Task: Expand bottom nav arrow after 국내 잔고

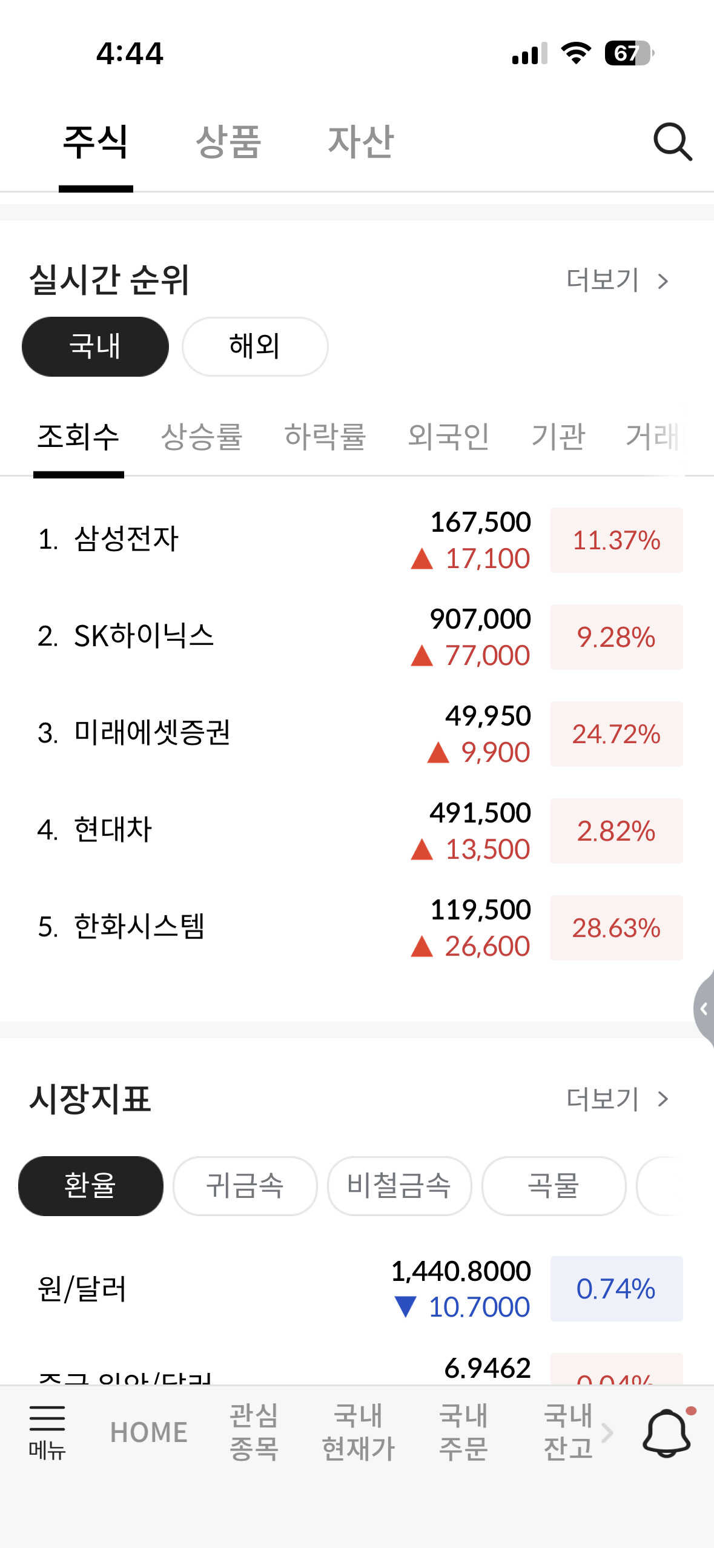Action: pyautogui.click(x=607, y=1432)
